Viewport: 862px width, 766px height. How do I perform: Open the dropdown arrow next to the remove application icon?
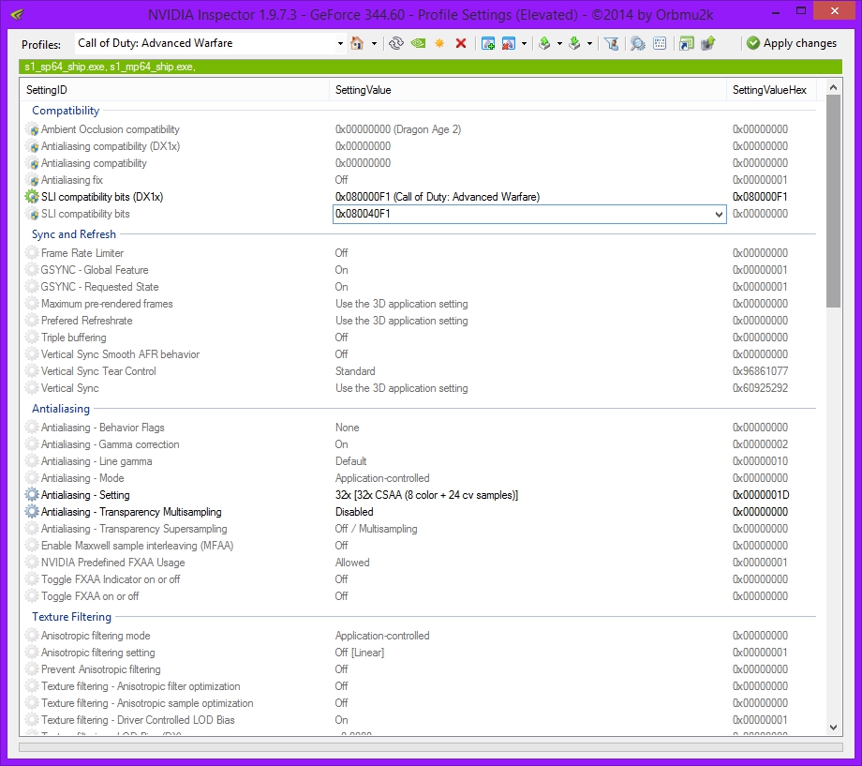[524, 43]
